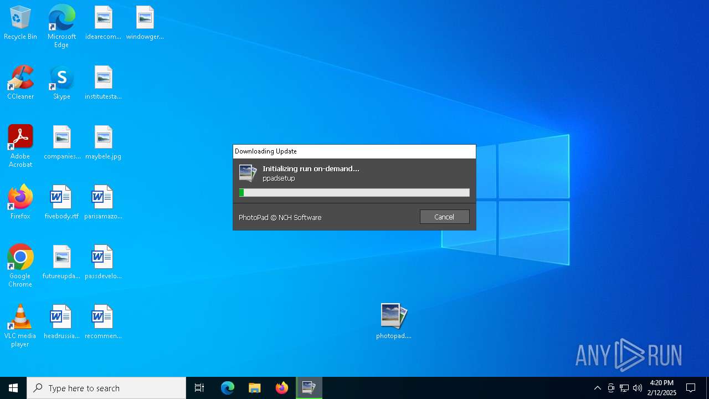Select the Adobe Acrobat desktop shortcut

pyautogui.click(x=20, y=146)
